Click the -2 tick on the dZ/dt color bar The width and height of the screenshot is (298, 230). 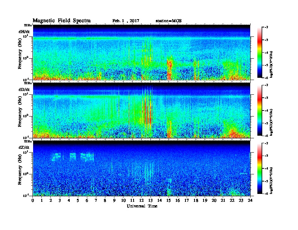tap(266, 143)
